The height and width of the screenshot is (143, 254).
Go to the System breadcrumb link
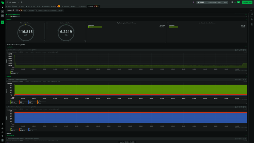(x=10, y=15)
